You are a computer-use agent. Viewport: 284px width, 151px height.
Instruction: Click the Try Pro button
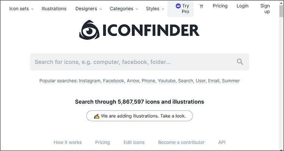180,9
